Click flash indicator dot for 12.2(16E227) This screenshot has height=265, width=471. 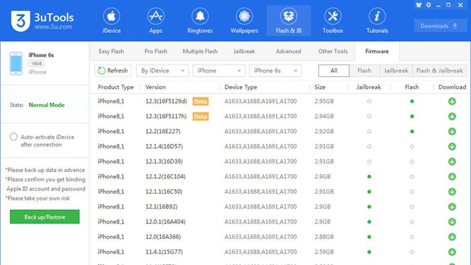[x=412, y=131]
